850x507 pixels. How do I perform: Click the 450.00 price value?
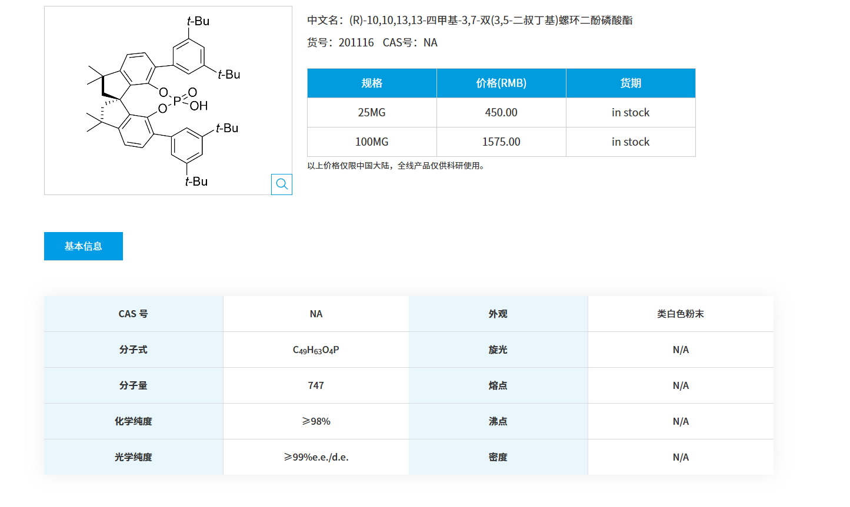tap(501, 112)
